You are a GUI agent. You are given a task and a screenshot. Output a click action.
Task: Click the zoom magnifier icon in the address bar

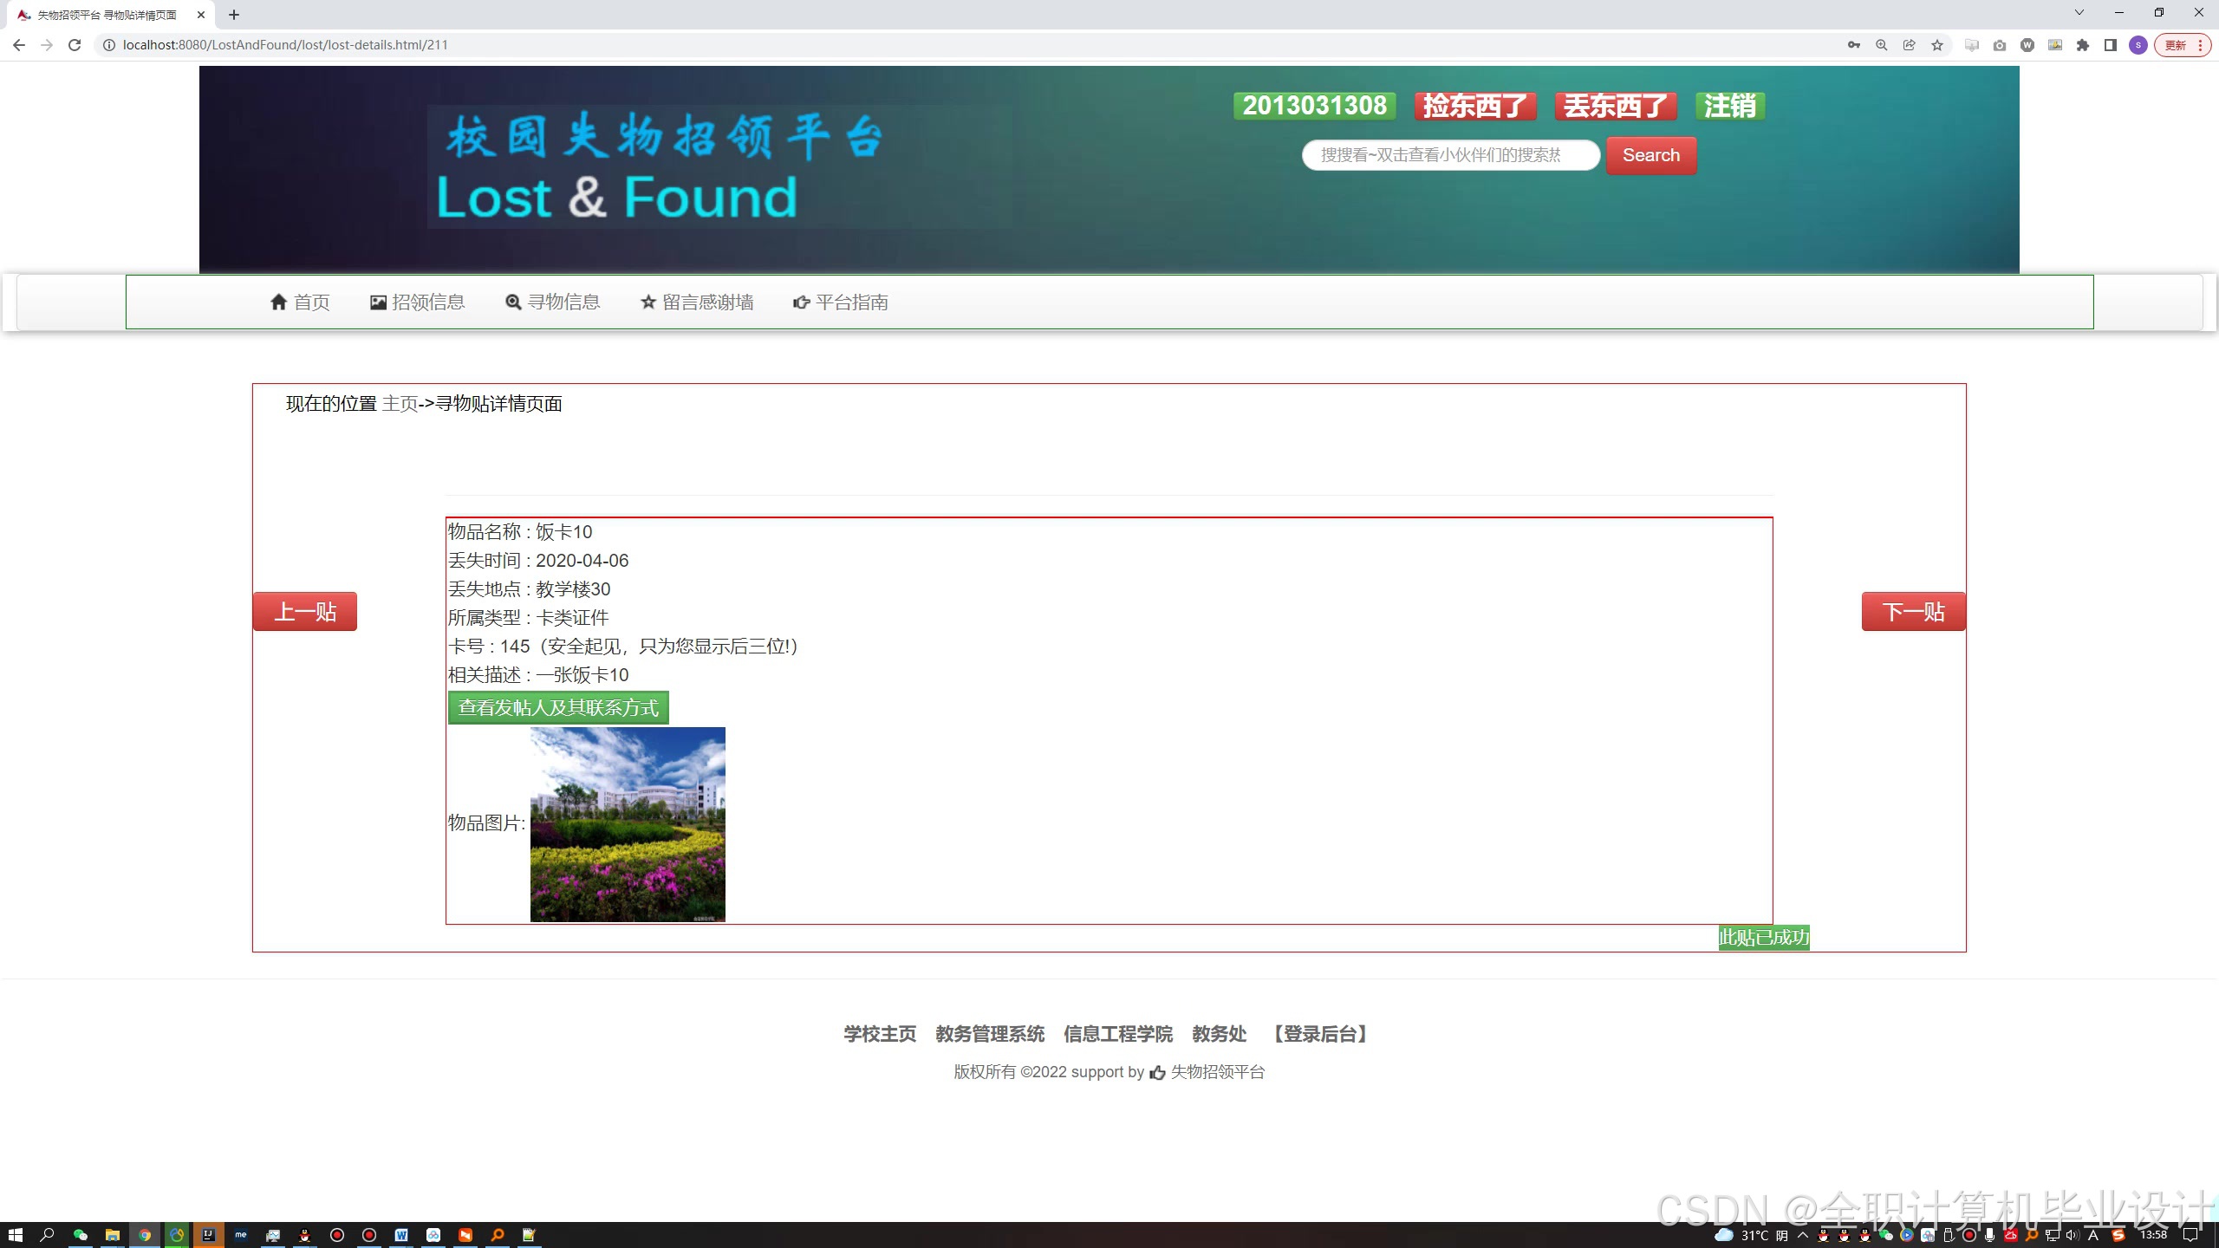click(x=1882, y=45)
